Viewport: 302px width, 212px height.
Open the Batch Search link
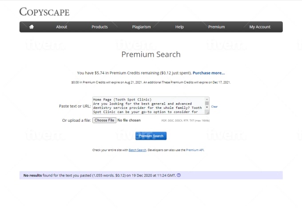(138, 150)
